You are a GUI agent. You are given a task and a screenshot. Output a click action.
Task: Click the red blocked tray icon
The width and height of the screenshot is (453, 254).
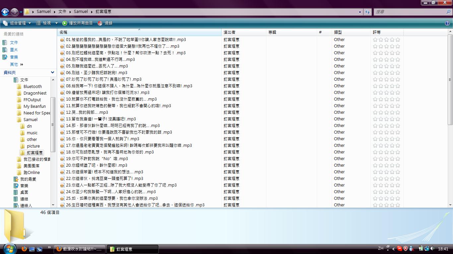400,249
